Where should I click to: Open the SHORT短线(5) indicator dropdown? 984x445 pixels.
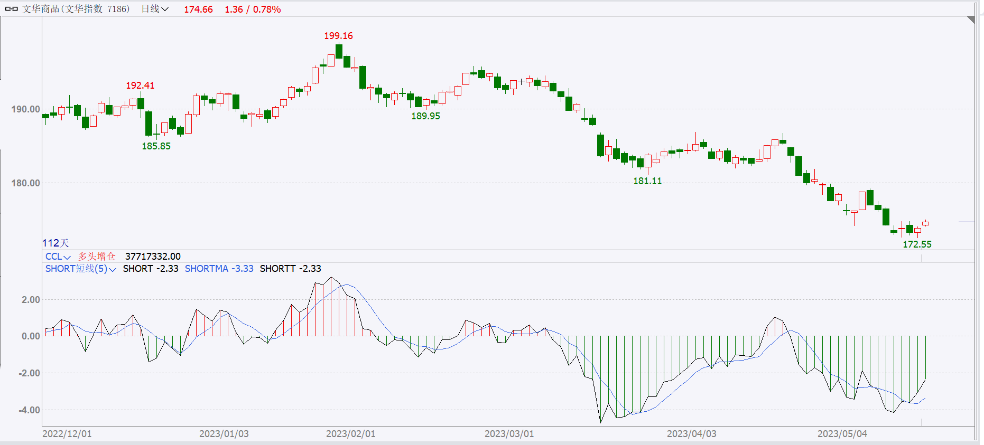point(81,269)
